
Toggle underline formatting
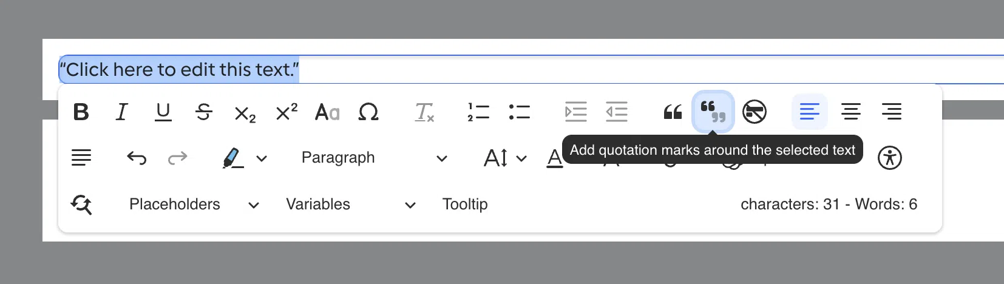[163, 112]
